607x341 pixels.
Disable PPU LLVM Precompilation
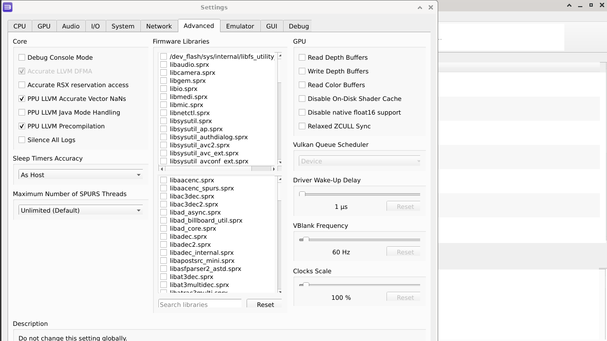22,126
